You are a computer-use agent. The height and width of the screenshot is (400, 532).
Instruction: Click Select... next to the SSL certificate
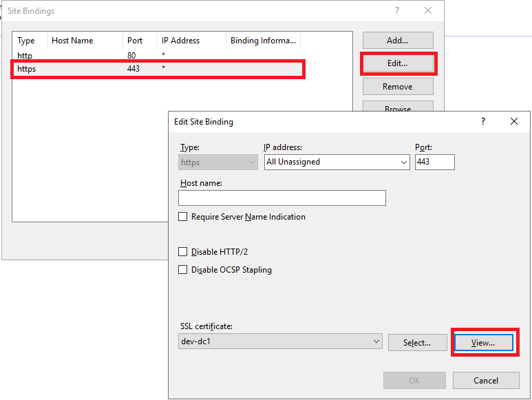(416, 342)
